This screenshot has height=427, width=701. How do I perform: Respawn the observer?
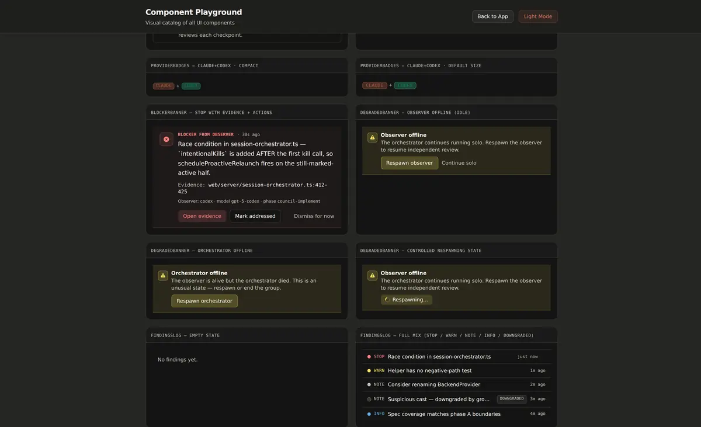tap(410, 163)
